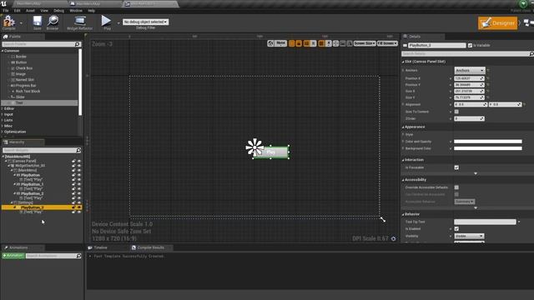Collapse the Common palette category
This screenshot has height=300, width=534.
pos(3,51)
